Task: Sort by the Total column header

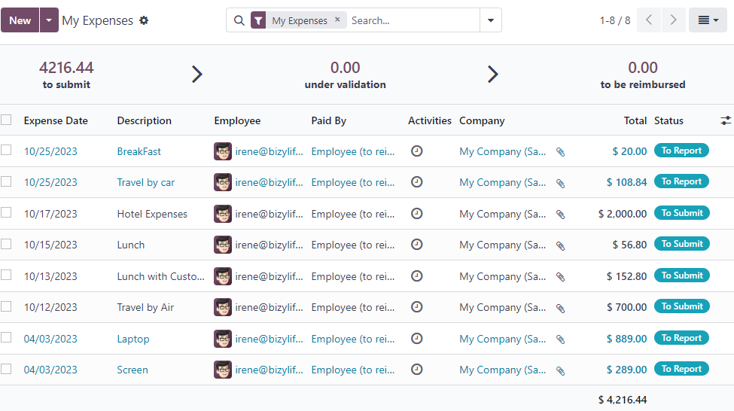Action: (x=635, y=120)
